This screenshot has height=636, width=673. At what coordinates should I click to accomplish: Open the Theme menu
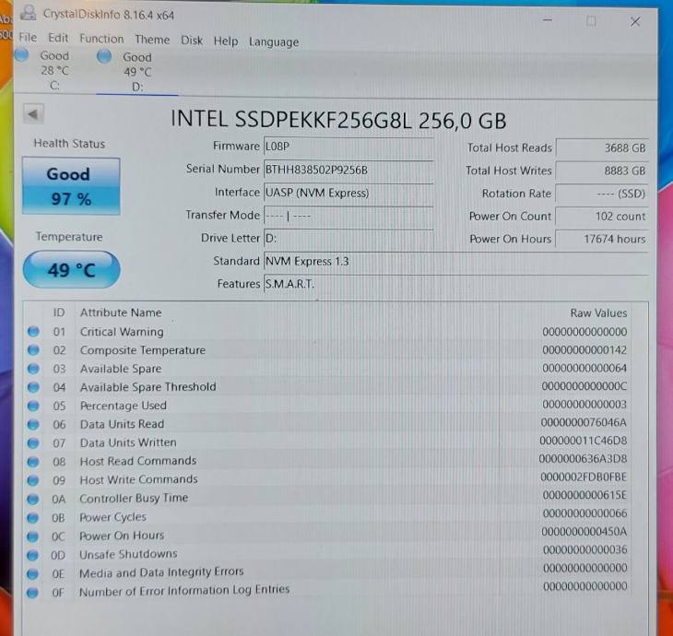[152, 40]
